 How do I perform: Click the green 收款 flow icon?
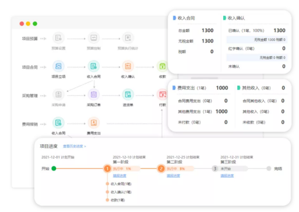pyautogui.click(x=162, y=66)
